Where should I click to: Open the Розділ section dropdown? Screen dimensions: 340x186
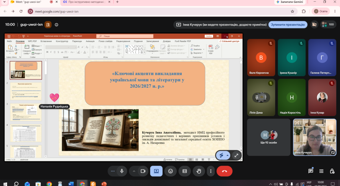tap(37, 53)
